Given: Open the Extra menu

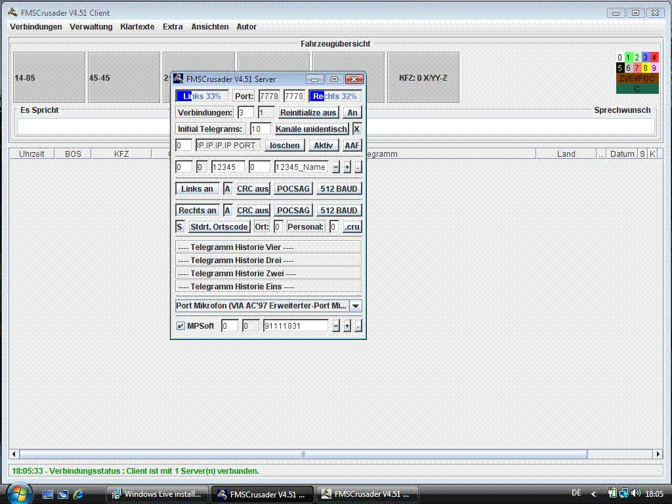Looking at the screenshot, I should [x=173, y=26].
